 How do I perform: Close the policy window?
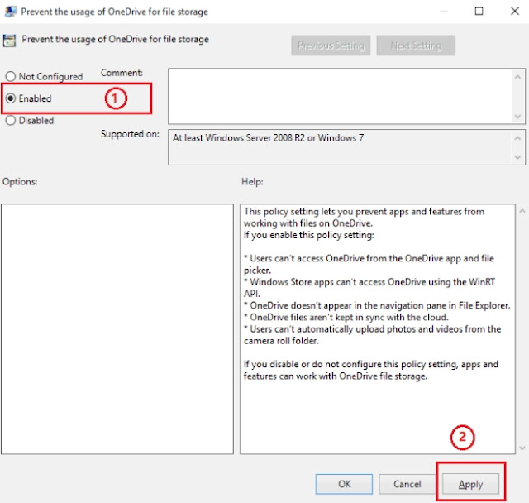(x=515, y=11)
